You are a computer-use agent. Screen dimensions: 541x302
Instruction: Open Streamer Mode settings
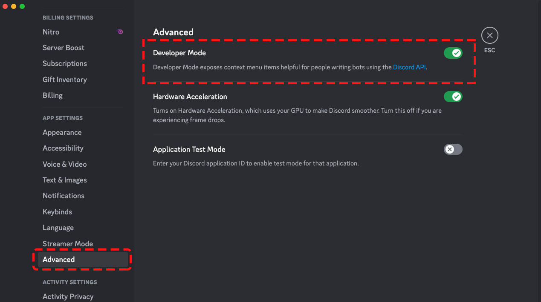point(67,244)
